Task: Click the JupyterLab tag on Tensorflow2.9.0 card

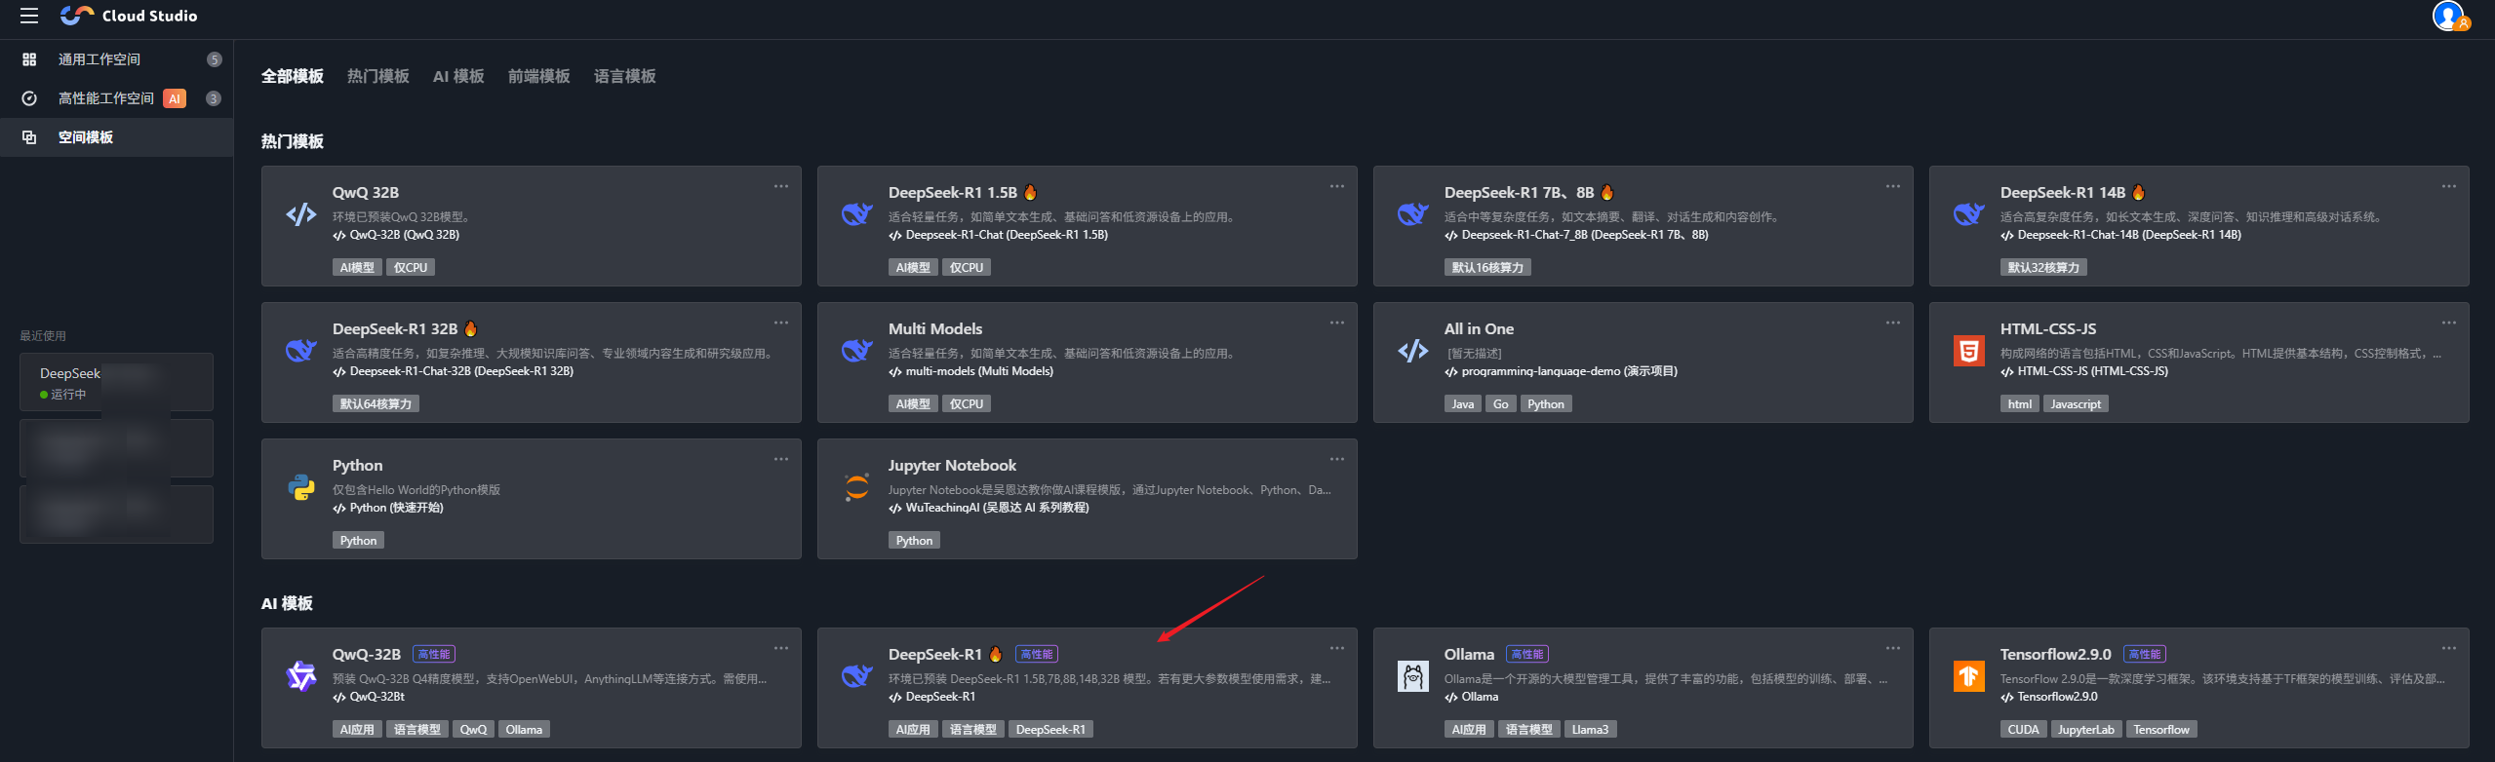Action: [2086, 730]
